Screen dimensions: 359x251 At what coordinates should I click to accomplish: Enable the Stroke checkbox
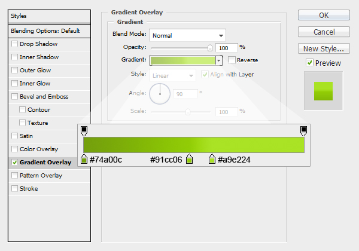14,189
